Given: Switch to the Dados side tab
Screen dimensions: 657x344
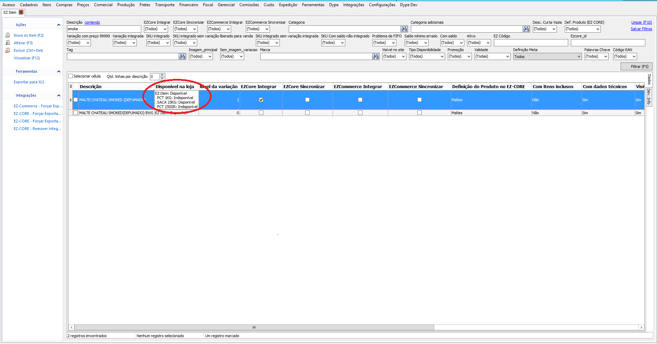Looking at the screenshot, I should click(649, 79).
